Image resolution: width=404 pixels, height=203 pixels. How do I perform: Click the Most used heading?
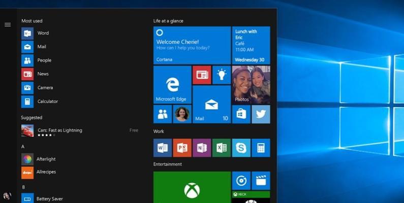pyautogui.click(x=32, y=21)
